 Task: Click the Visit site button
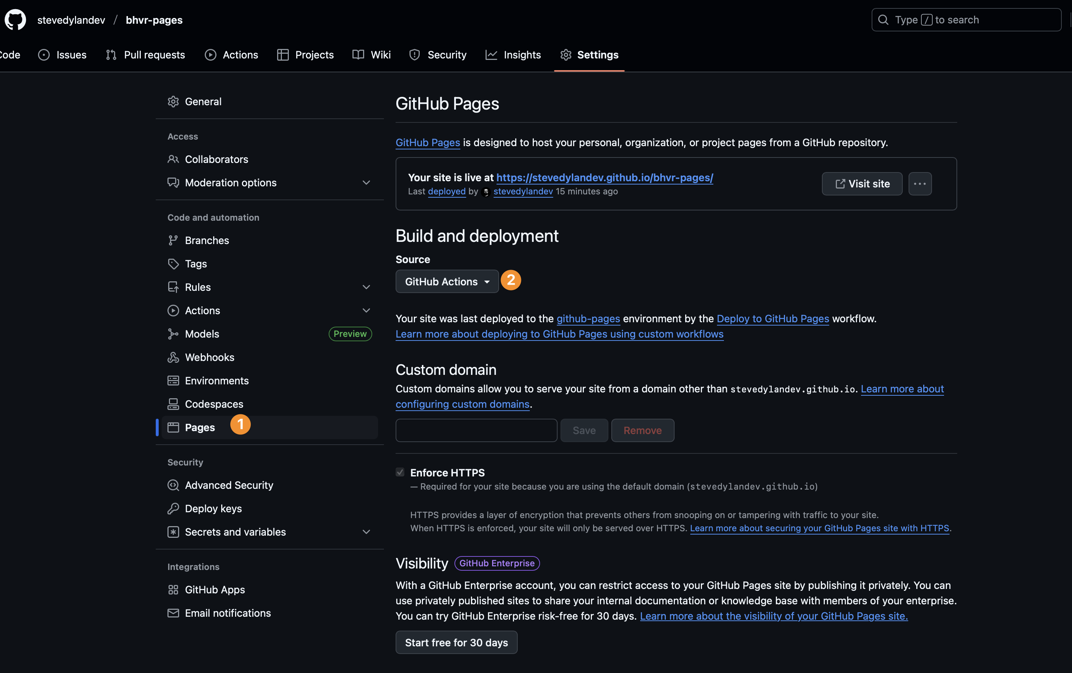pyautogui.click(x=862, y=184)
